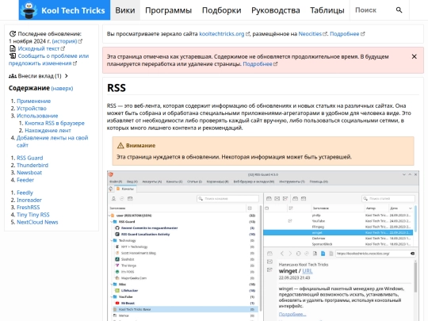Click the report problem icon in sidebar
The image size is (428, 321).
13,56
